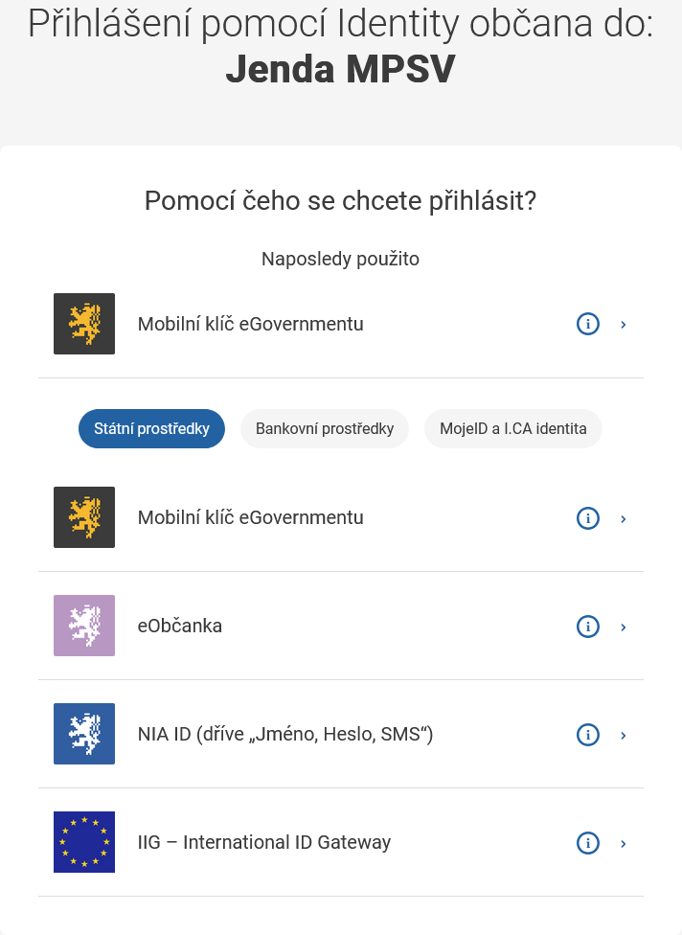
Task: Click the lion logo in recently used Mobilní klíč
Action: point(84,324)
